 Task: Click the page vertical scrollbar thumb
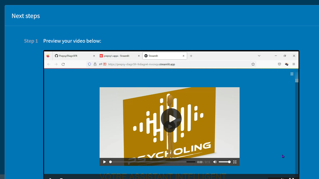297,81
